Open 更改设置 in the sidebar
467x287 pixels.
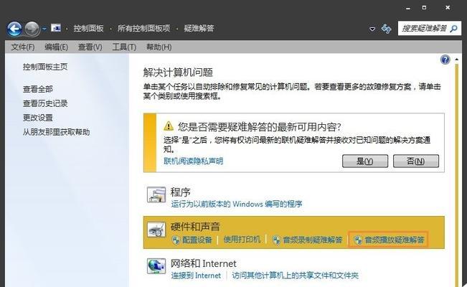pyautogui.click(x=38, y=118)
